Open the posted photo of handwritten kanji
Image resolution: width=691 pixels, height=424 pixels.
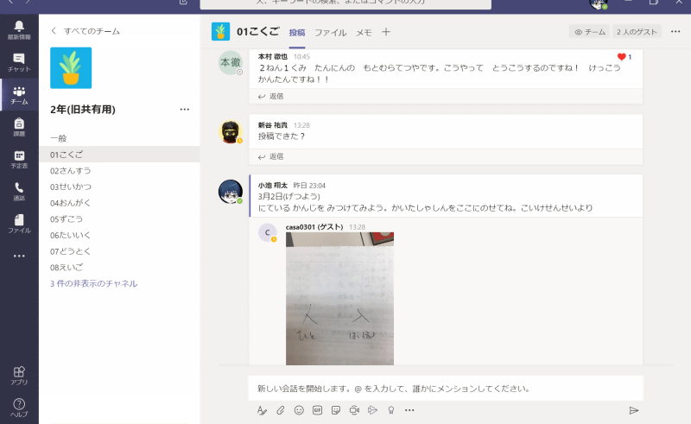point(339,299)
